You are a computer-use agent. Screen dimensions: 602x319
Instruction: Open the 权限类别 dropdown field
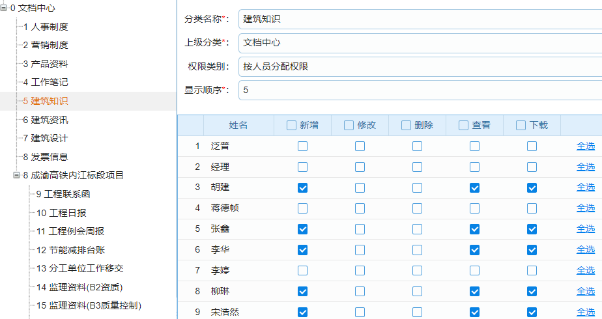click(417, 66)
